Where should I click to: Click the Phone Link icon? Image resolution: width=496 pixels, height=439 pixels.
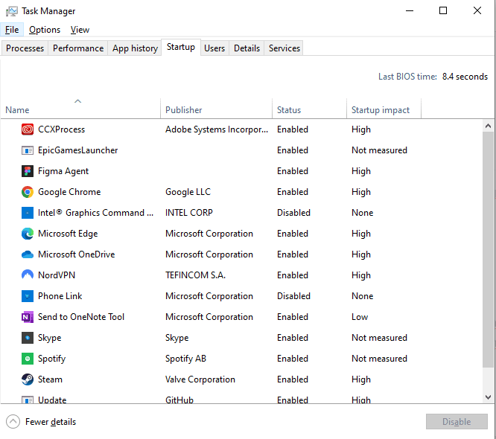pos(28,296)
